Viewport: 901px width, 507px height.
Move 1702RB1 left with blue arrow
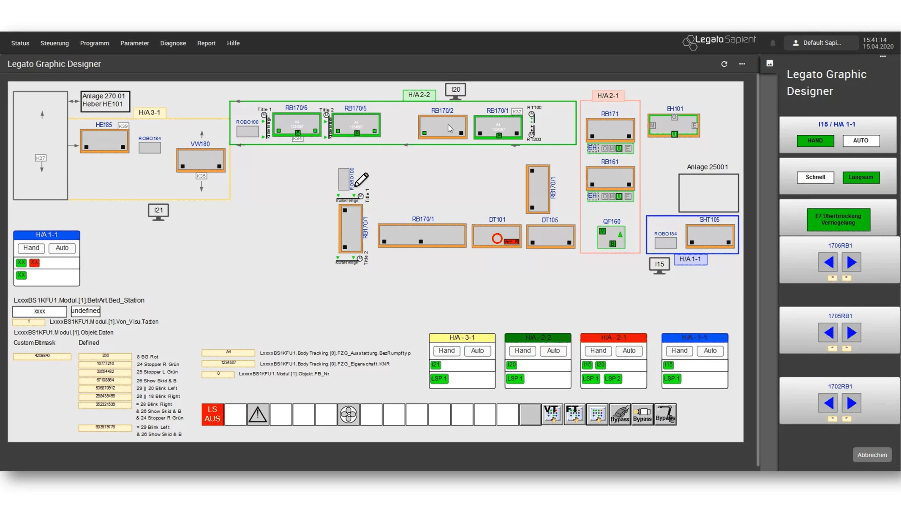click(828, 403)
